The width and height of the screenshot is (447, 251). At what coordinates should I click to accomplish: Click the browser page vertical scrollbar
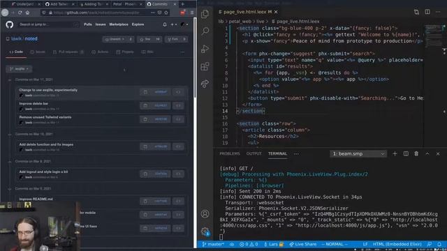[x=195, y=58]
